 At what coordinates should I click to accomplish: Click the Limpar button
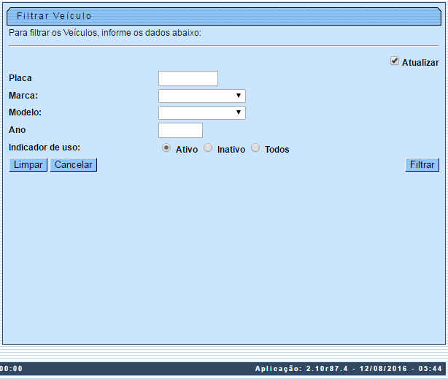pos(28,165)
